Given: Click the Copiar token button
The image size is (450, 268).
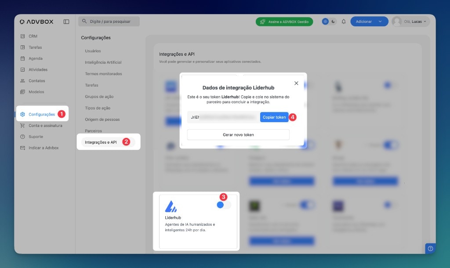Looking at the screenshot, I should [x=274, y=117].
